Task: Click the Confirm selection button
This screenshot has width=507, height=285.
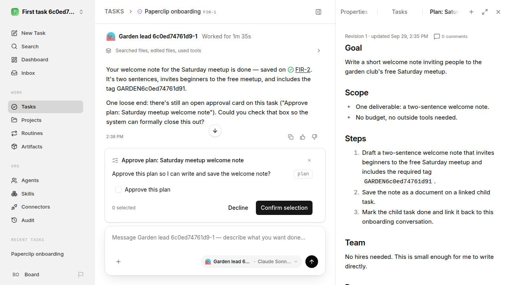Action: click(x=284, y=208)
